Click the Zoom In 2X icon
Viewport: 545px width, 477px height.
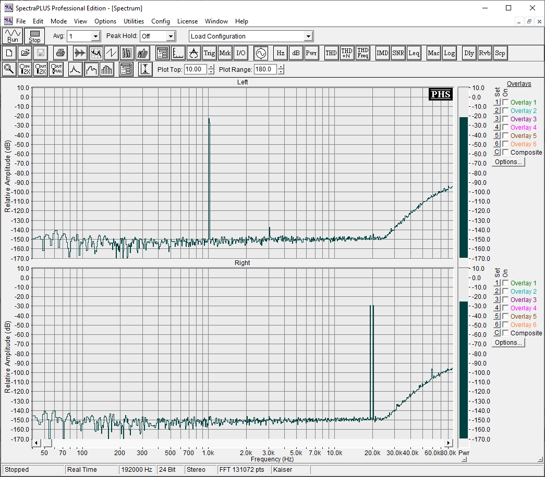25,69
